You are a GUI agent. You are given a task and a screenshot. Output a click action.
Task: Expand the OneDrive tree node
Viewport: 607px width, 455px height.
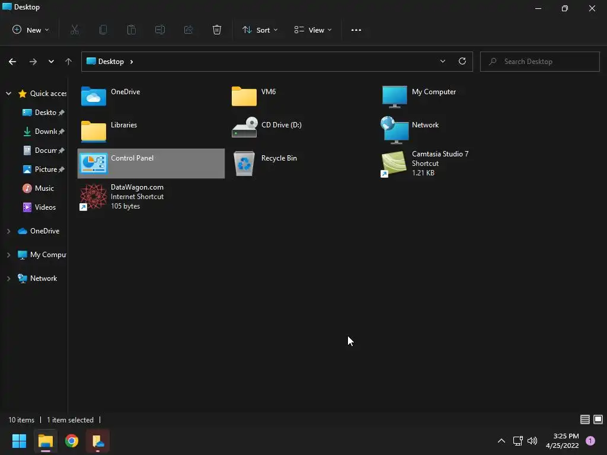point(8,231)
